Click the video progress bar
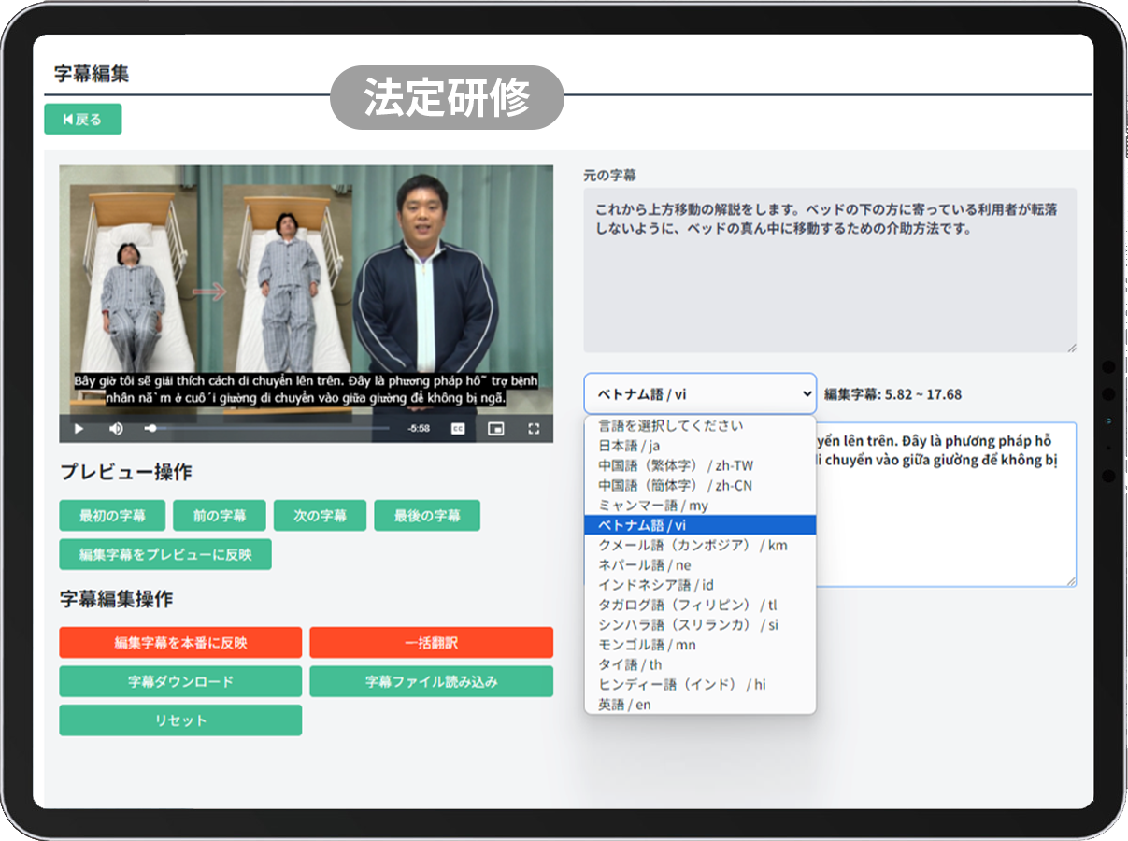The height and width of the screenshot is (841, 1128). tap(267, 429)
